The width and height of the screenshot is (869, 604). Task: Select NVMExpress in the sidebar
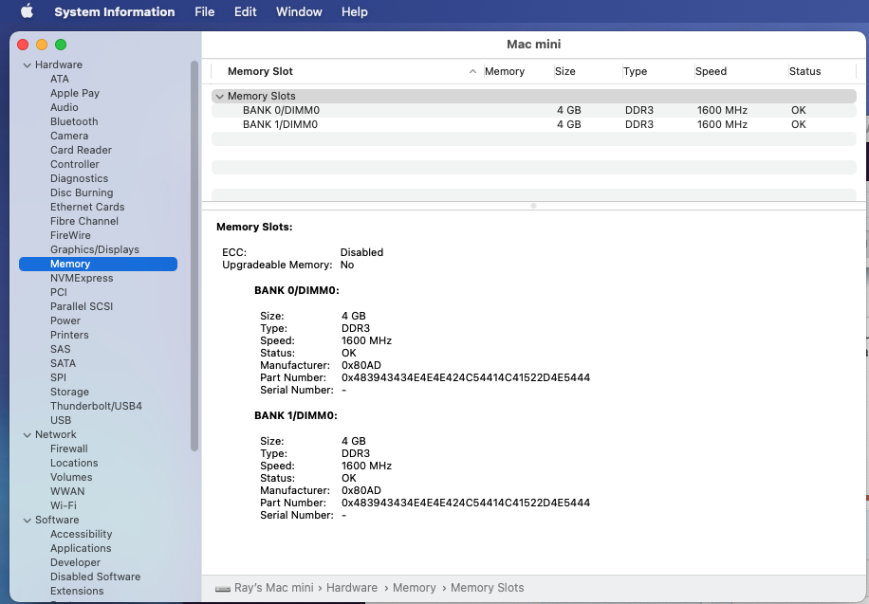click(x=82, y=278)
